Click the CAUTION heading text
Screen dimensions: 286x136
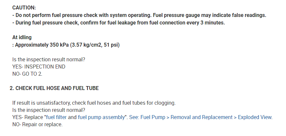tap(24, 7)
